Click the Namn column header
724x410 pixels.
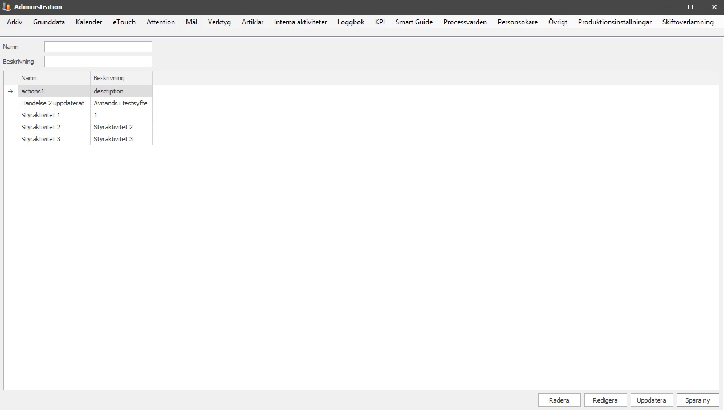pos(54,78)
